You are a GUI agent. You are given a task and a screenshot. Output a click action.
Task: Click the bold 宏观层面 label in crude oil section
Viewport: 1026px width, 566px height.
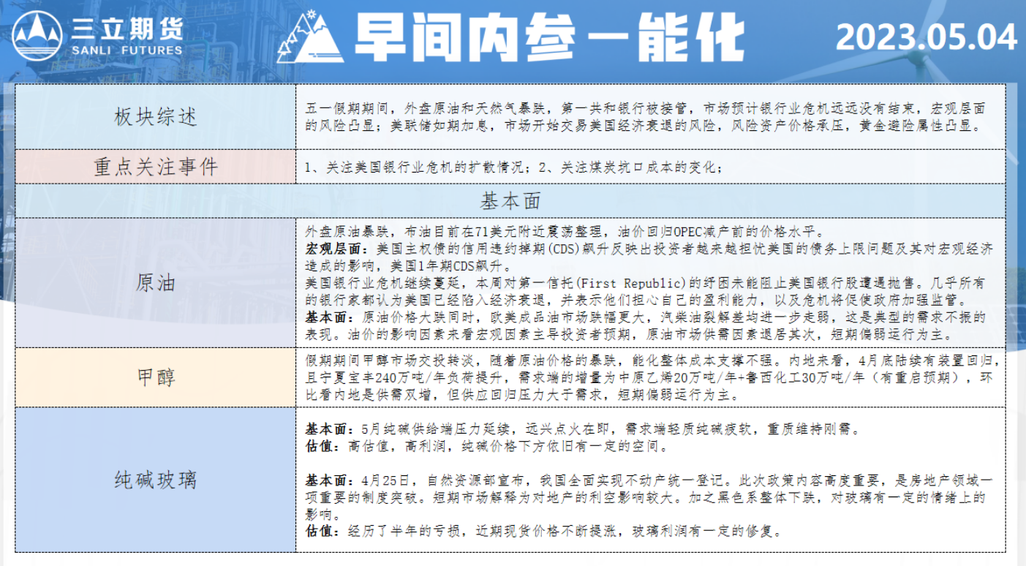[x=328, y=249]
